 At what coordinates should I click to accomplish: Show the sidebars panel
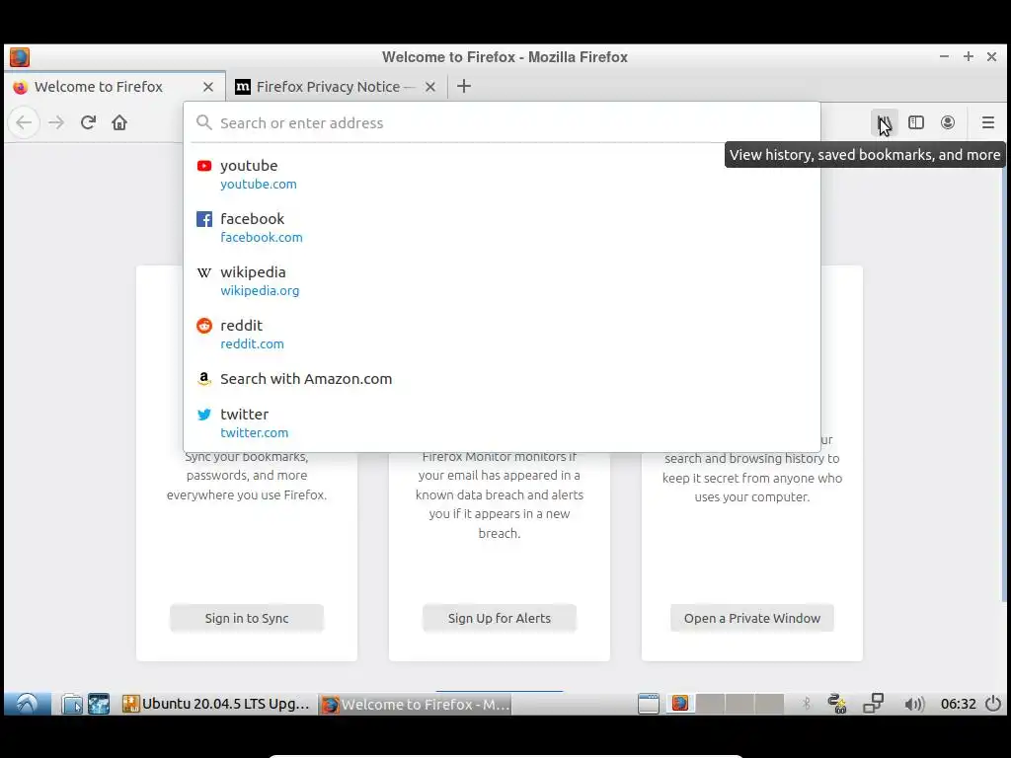(915, 122)
